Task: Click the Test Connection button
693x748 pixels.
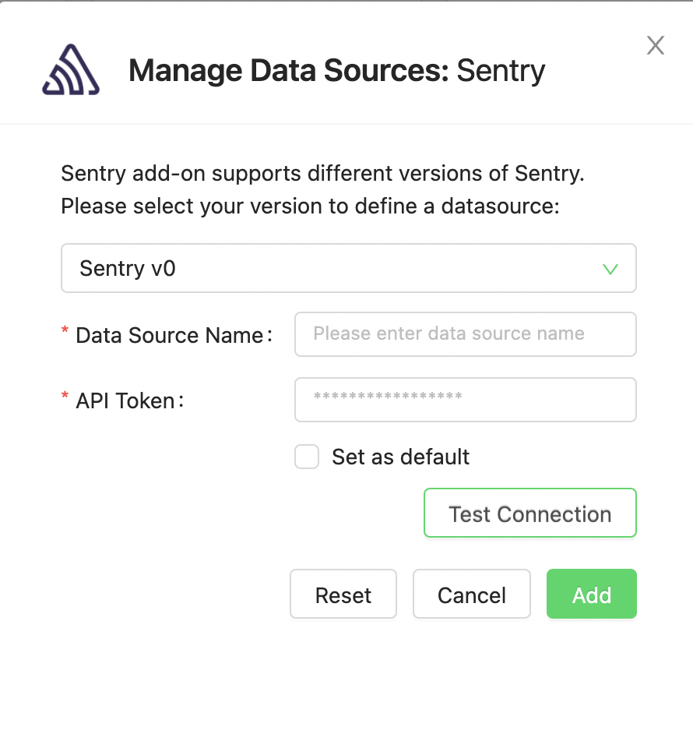Action: tap(530, 513)
